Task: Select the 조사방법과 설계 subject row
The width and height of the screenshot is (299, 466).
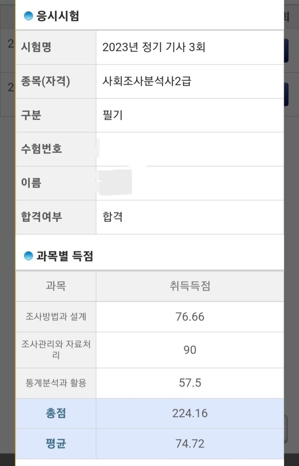Action: pyautogui.click(x=56, y=317)
